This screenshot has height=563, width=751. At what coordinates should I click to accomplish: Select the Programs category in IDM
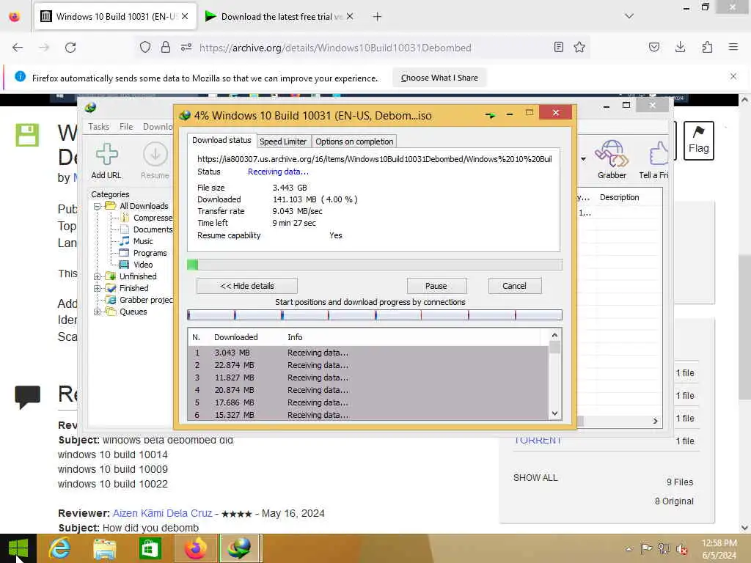[150, 253]
